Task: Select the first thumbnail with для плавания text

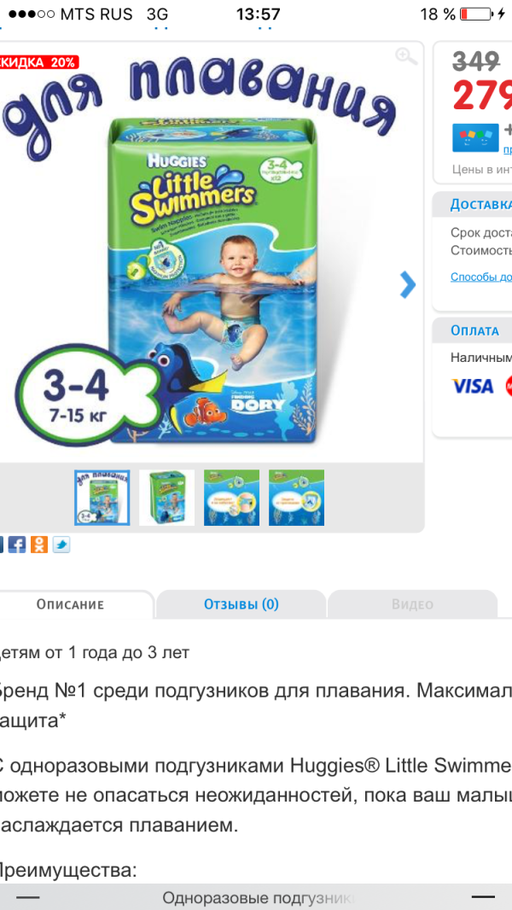Action: (x=102, y=498)
